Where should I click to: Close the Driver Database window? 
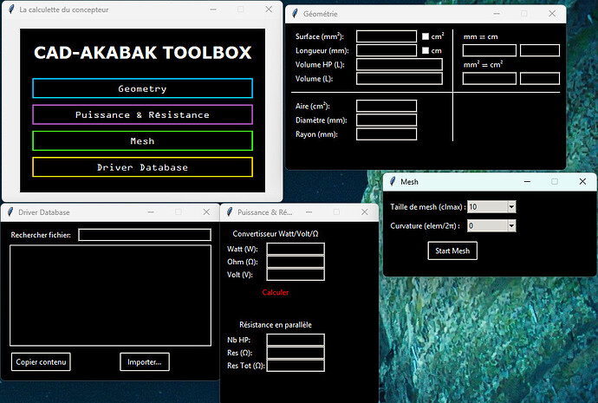(205, 211)
